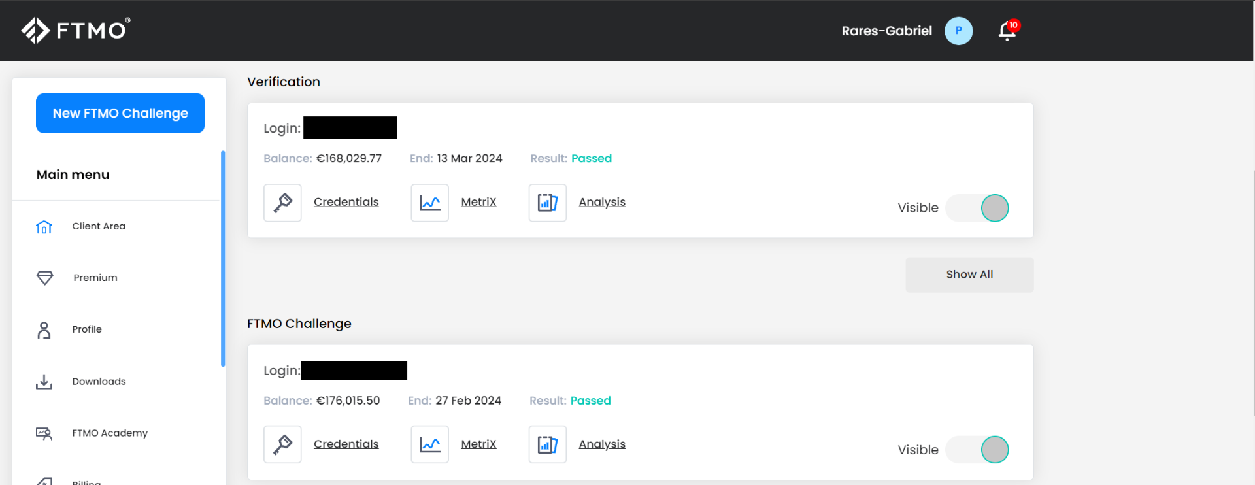Viewport: 1255px width, 485px height.
Task: Click the FTMO Challenge section heading
Action: click(x=299, y=324)
